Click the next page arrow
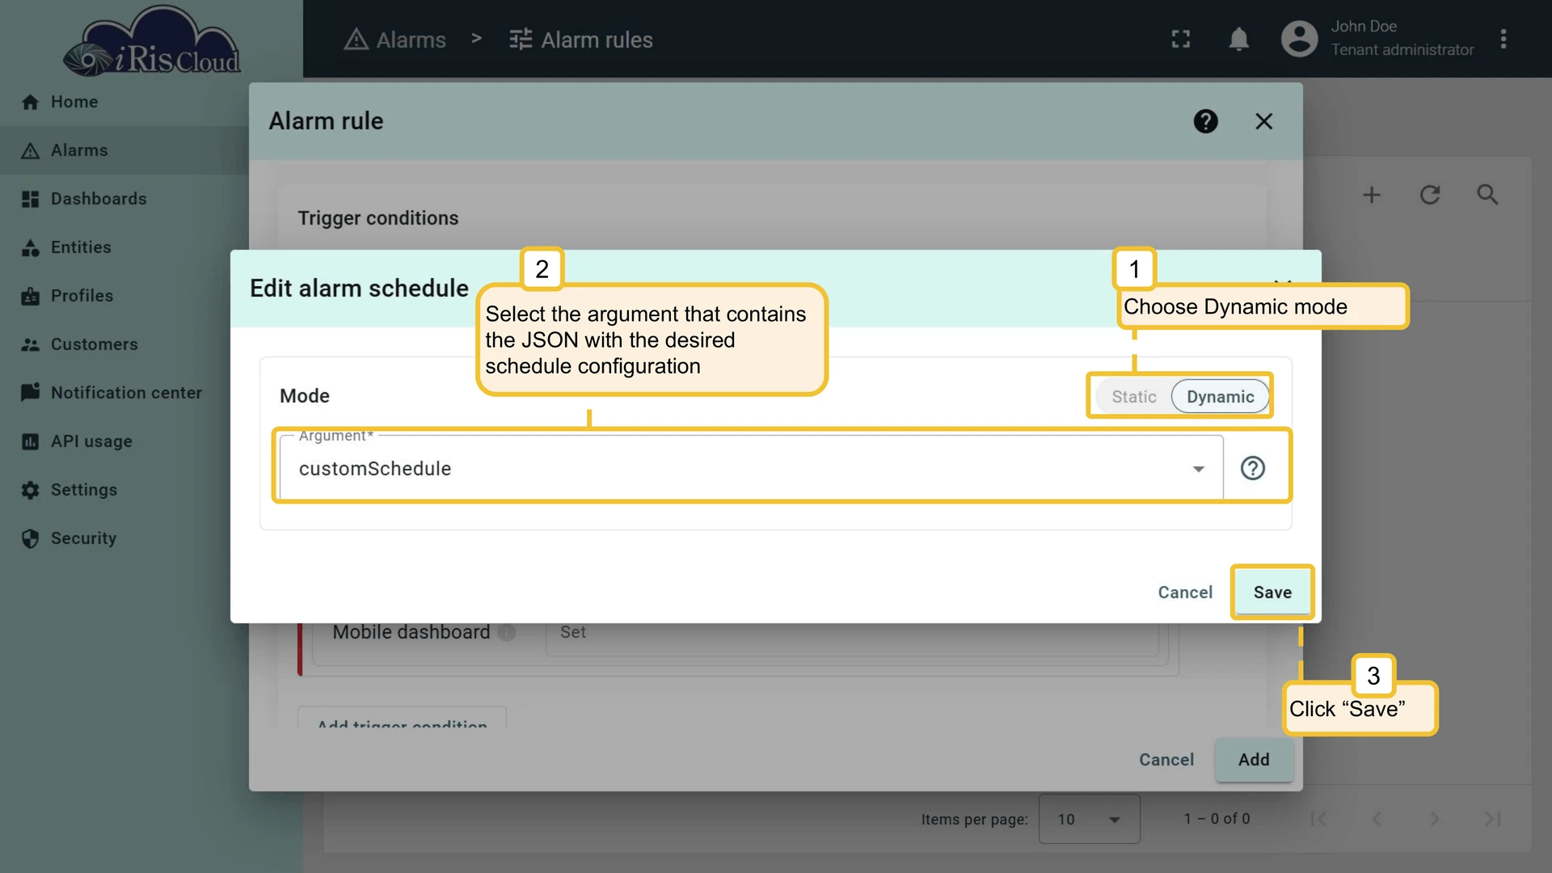Viewport: 1552px width, 873px height. click(x=1434, y=819)
